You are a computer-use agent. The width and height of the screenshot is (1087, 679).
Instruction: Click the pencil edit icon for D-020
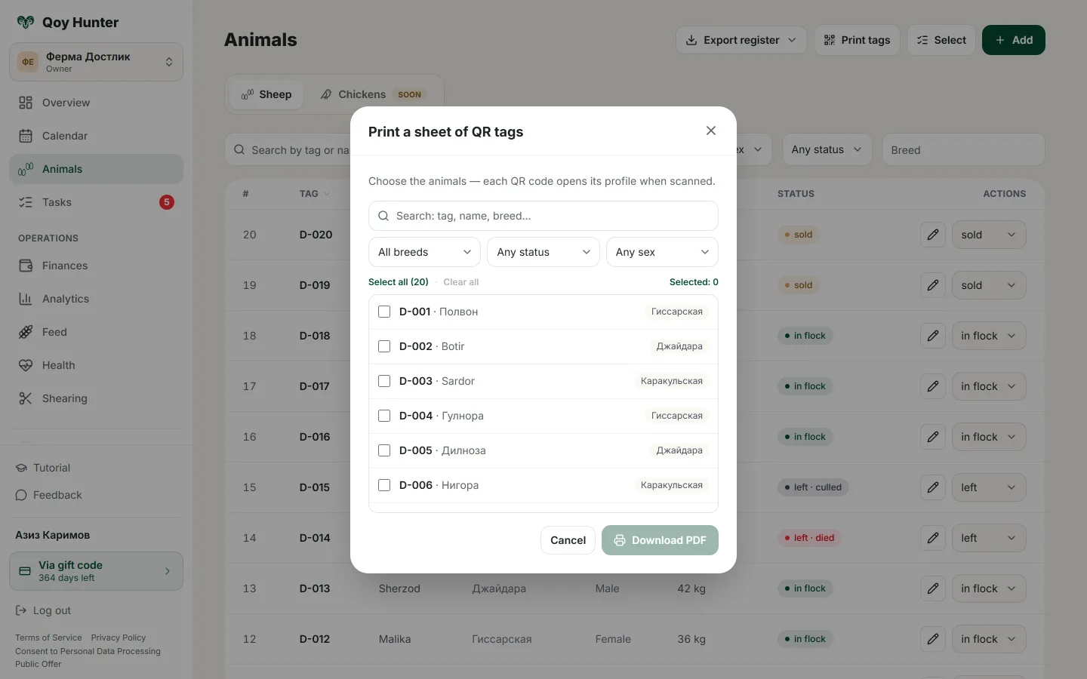click(x=933, y=235)
